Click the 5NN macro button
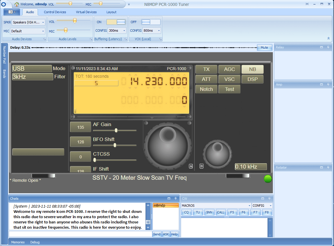 [x=209, y=212]
